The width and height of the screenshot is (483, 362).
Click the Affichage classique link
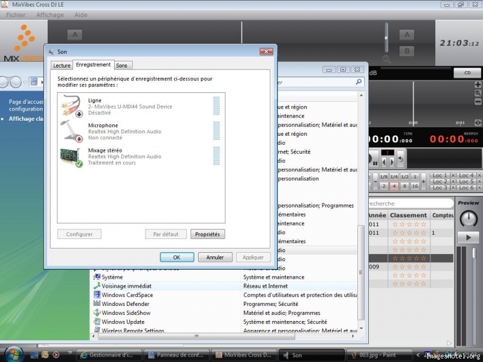(26, 118)
